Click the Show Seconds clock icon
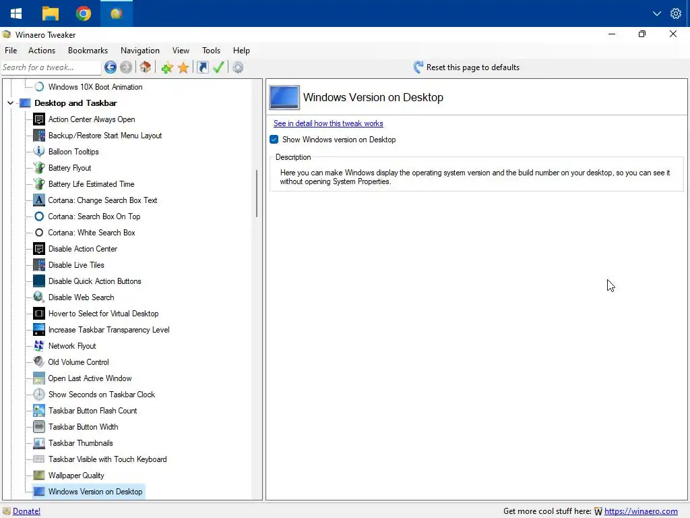Viewport: 690px width, 518px height. (x=39, y=394)
